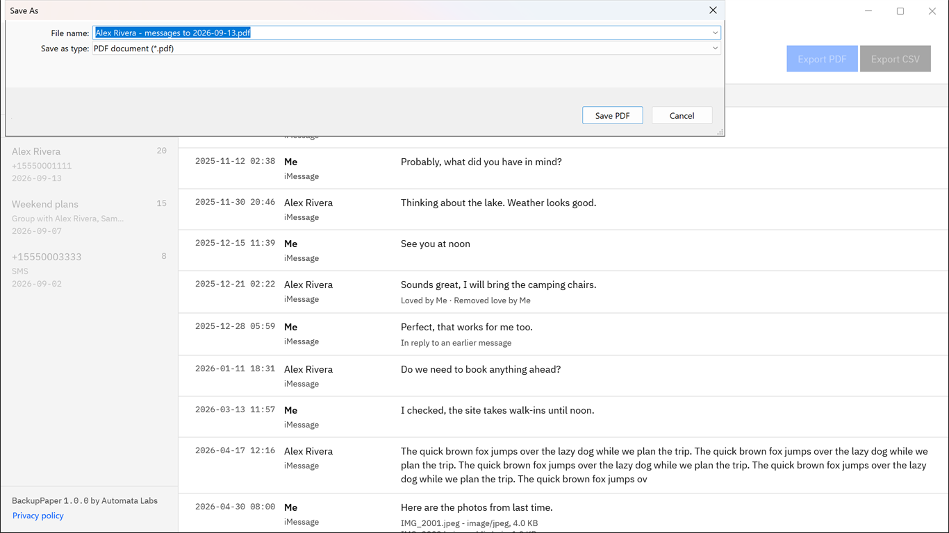
Task: Click "Here are the photos from last time."
Action: click(477, 507)
